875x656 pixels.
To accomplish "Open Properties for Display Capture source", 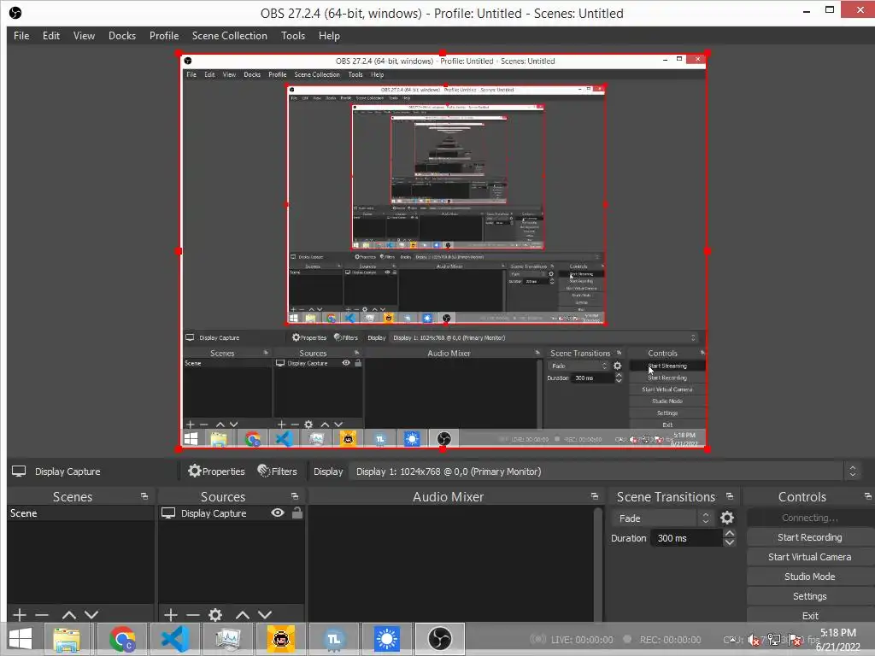I will click(216, 471).
